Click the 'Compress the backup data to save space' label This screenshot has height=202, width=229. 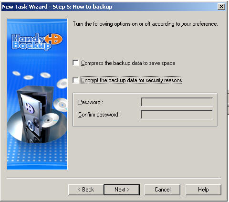tap(128, 63)
